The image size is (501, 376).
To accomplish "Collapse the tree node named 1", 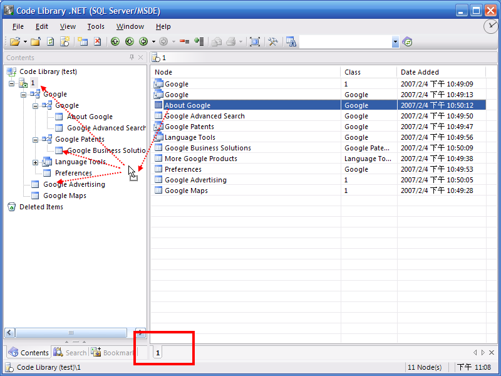I will click(11, 83).
